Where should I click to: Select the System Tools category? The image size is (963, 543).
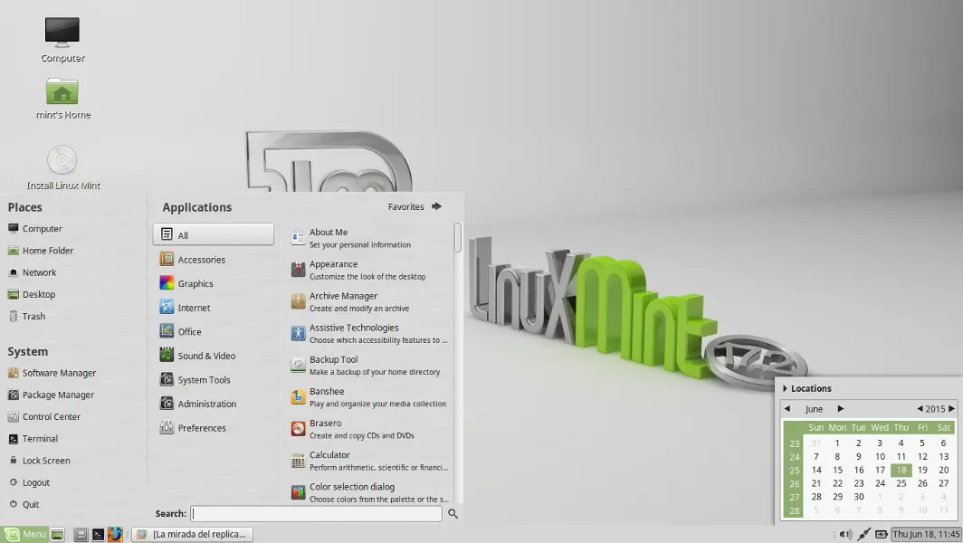[214, 379]
